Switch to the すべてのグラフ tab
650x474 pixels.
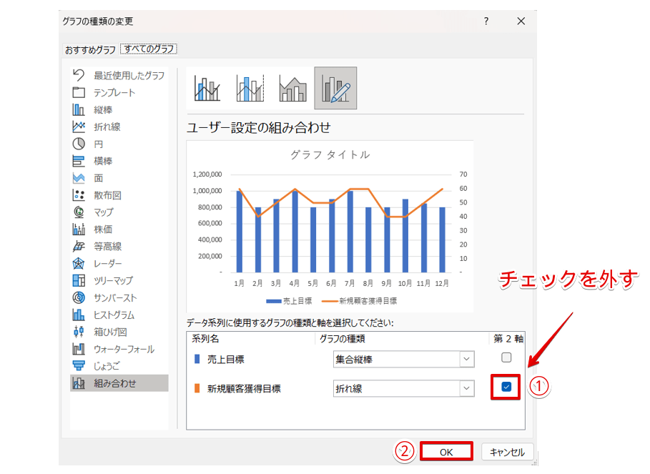point(149,49)
